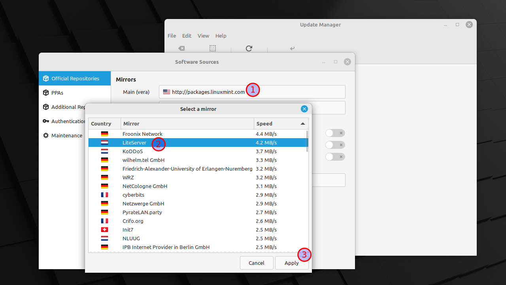Click the Dutch flag beside NLUUG
Screen dimensions: 506x285
104,238
